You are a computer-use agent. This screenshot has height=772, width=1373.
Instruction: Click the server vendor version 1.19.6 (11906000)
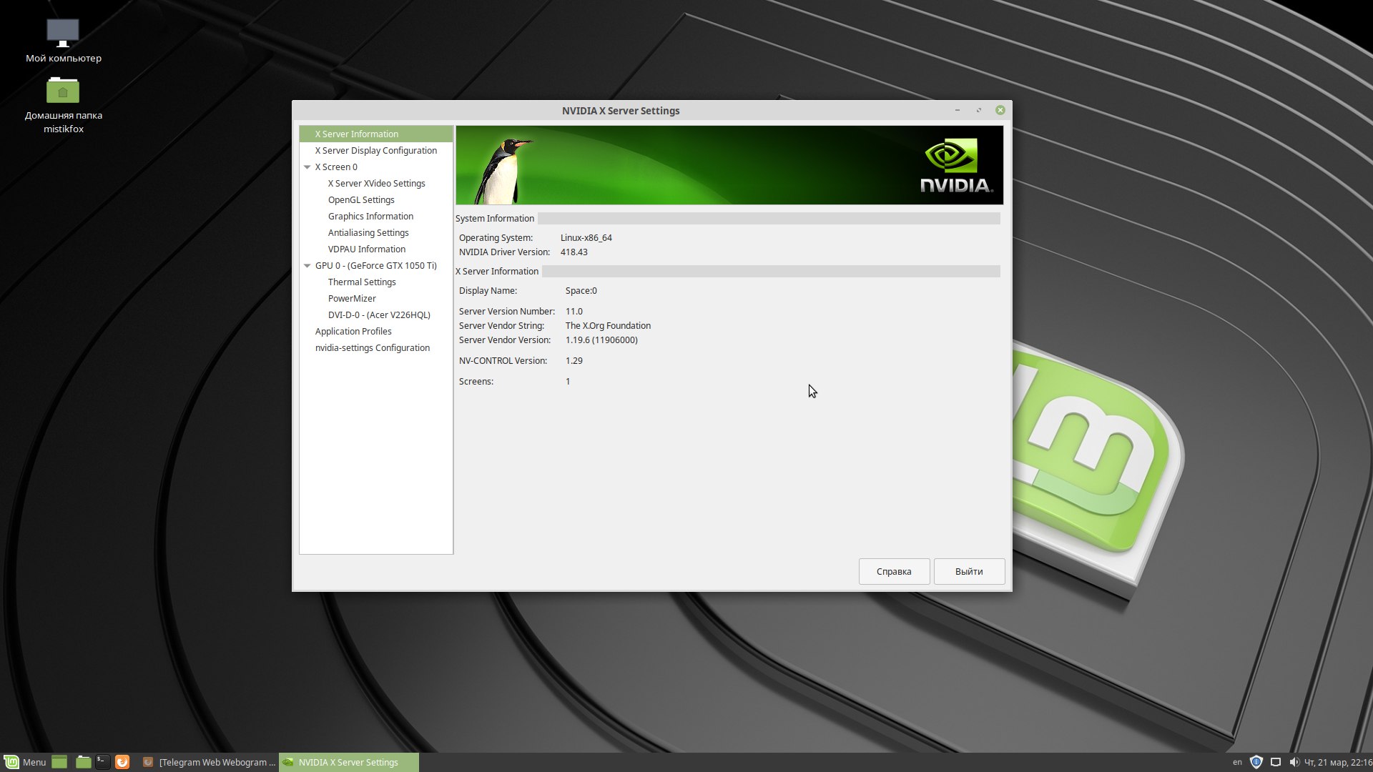point(601,340)
